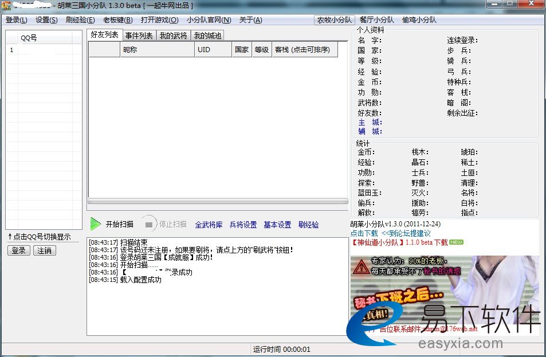Open the 登录(L) menu
Image resolution: width=546 pixels, height=357 pixels.
coord(16,20)
